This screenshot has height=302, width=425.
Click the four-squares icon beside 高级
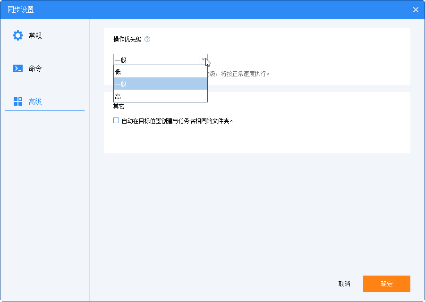pyautogui.click(x=18, y=101)
